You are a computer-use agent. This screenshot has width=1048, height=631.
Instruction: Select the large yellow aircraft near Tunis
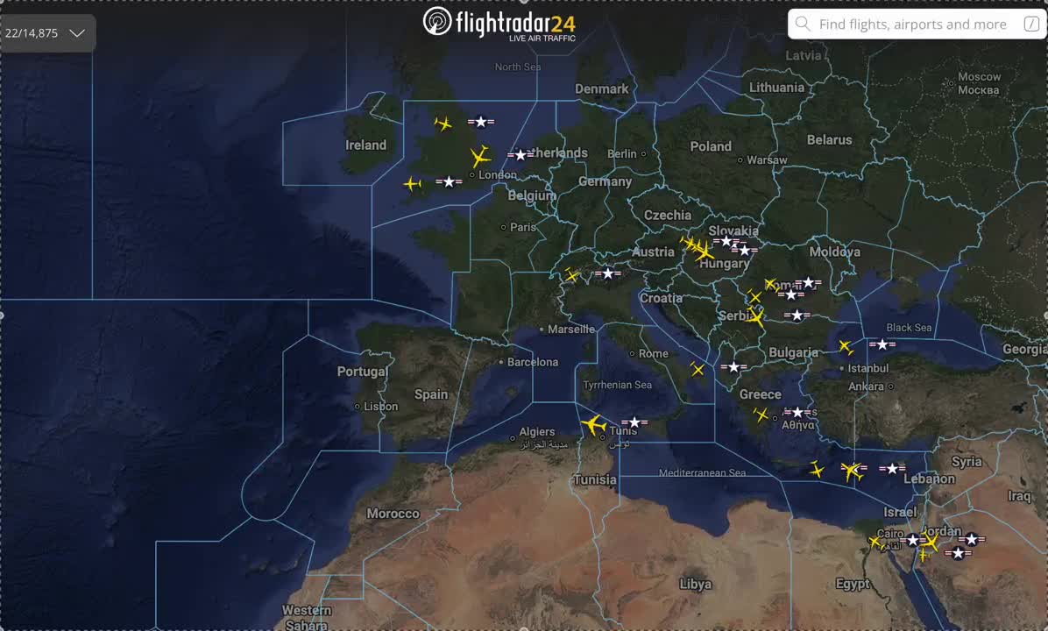point(593,425)
